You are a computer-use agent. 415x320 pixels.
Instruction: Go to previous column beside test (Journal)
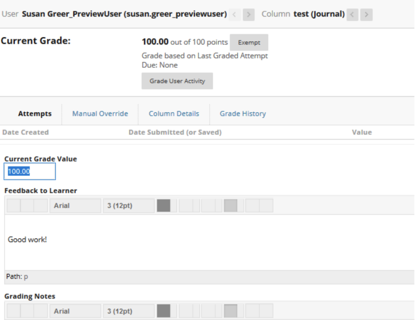point(353,15)
